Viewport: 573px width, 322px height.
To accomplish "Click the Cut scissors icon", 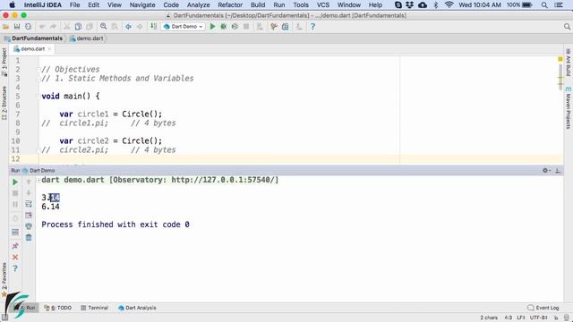I will coord(67,27).
